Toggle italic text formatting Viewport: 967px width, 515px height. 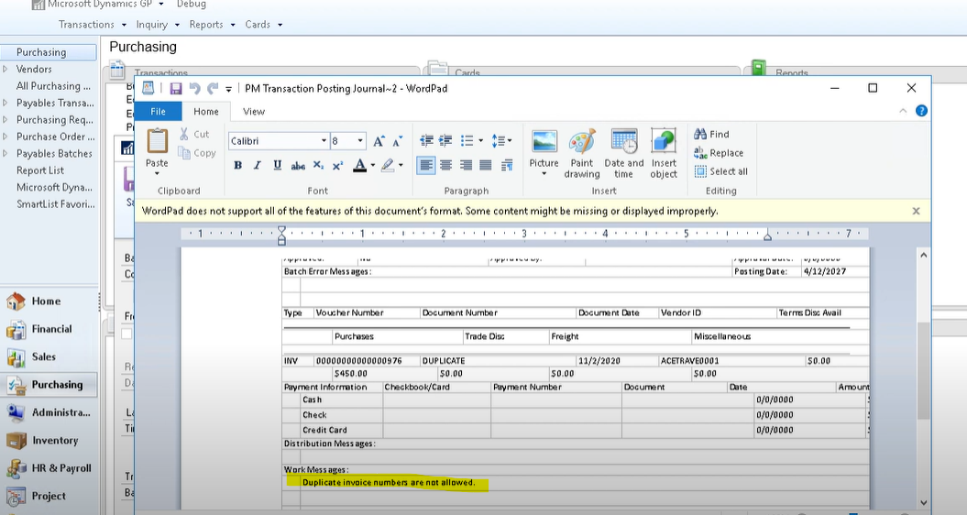pyautogui.click(x=258, y=166)
